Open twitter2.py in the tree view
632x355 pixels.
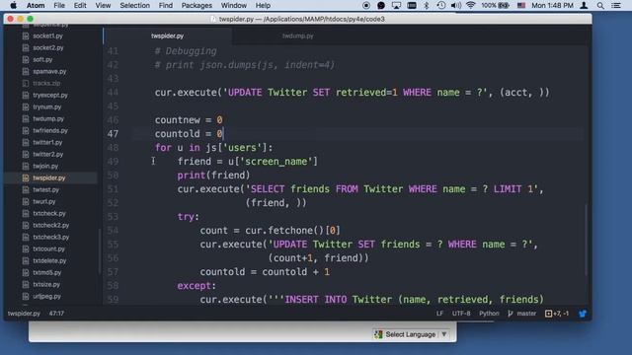(48, 154)
